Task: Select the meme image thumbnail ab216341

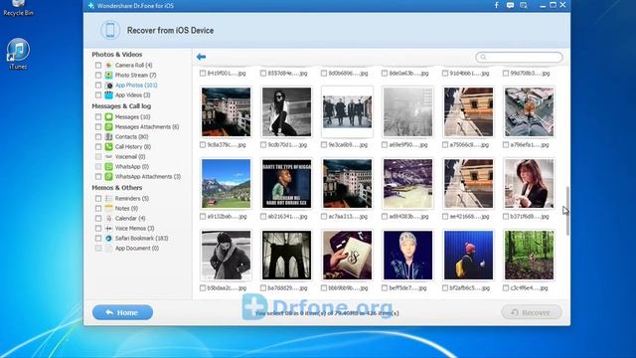Action: pos(286,183)
